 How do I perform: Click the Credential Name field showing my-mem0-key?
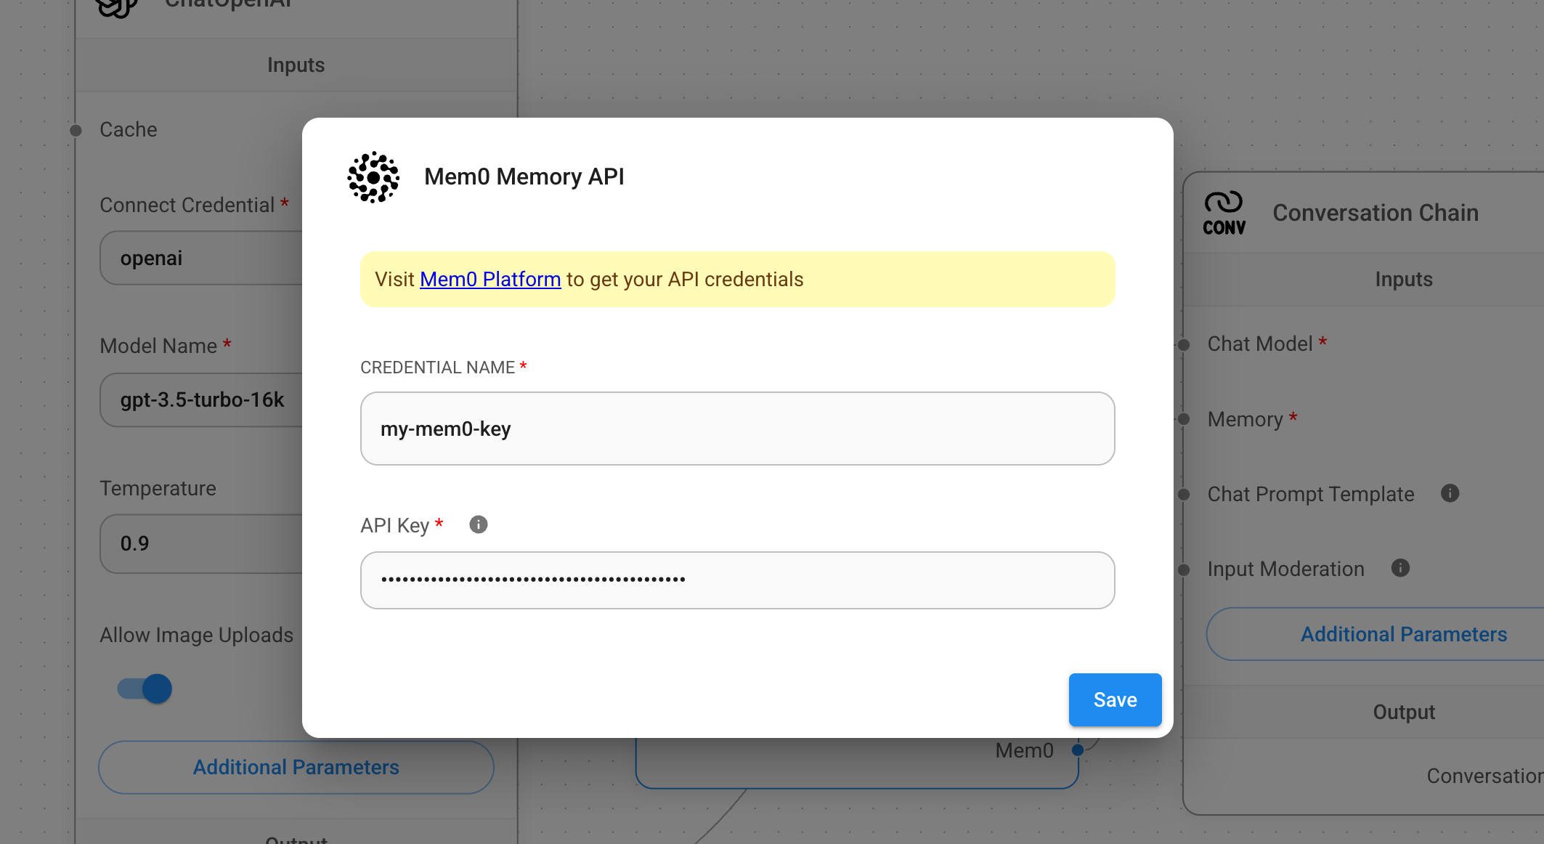(736, 429)
